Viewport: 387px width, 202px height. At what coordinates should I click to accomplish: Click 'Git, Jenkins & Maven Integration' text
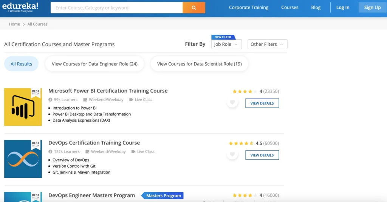82,172
